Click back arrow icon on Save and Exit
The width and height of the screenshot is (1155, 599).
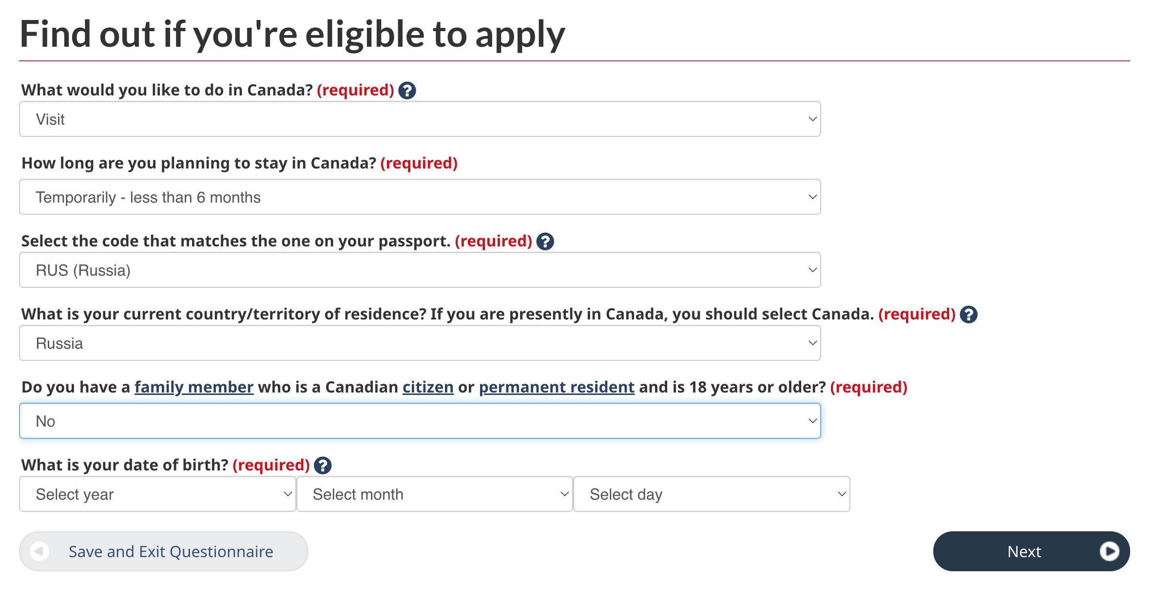pos(39,551)
